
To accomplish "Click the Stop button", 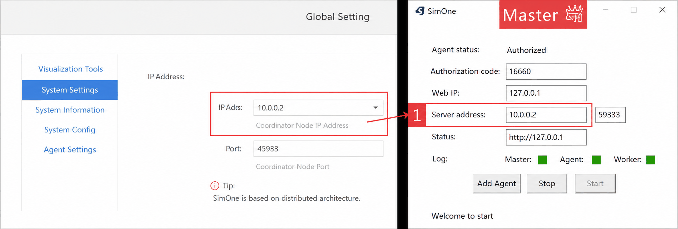I will (x=547, y=184).
